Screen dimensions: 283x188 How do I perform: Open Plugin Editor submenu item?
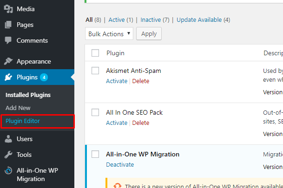(x=23, y=121)
